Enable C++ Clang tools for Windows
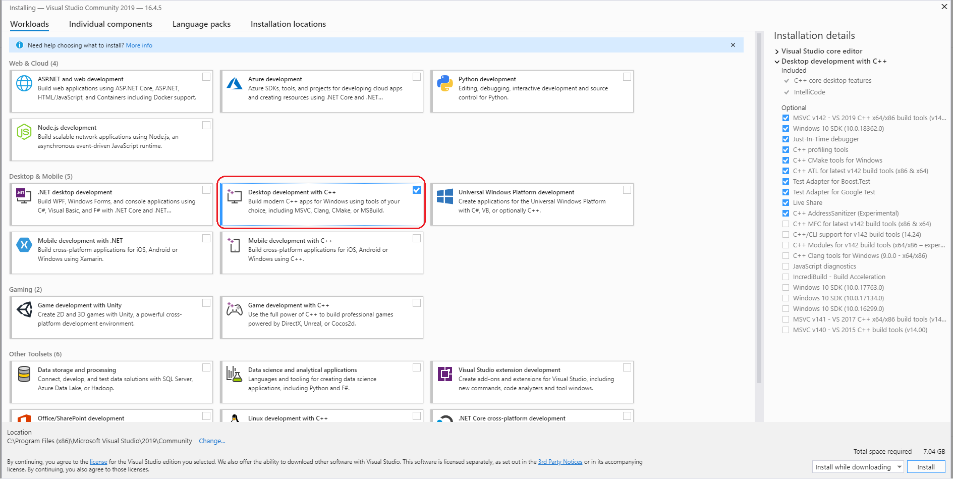953x479 pixels. tap(786, 256)
